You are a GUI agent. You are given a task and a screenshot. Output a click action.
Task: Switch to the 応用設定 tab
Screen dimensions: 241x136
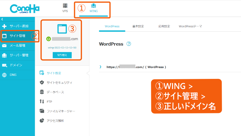point(164,26)
